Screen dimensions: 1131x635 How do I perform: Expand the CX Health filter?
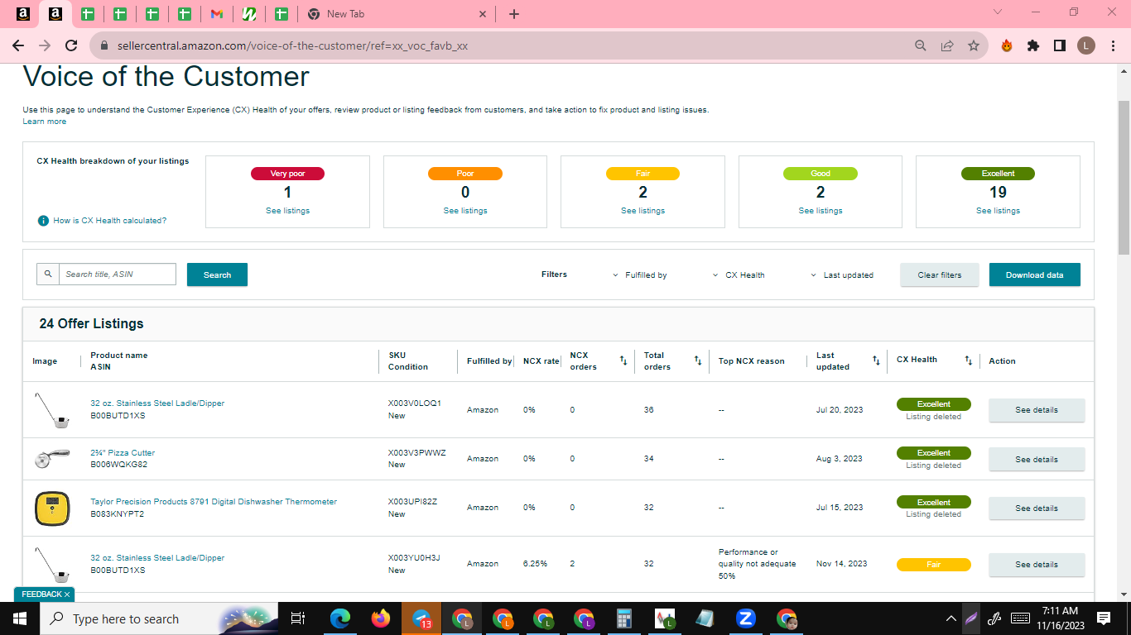tap(739, 275)
